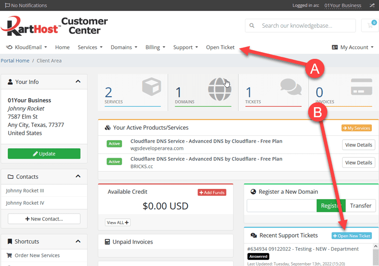
Task: Click the Recent Support Tickets scrollbar
Action: 376,255
